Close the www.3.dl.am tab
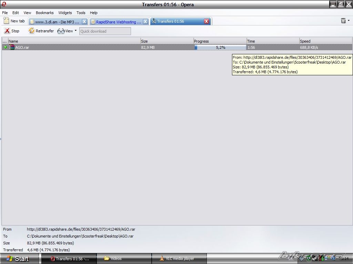 tap(84, 22)
